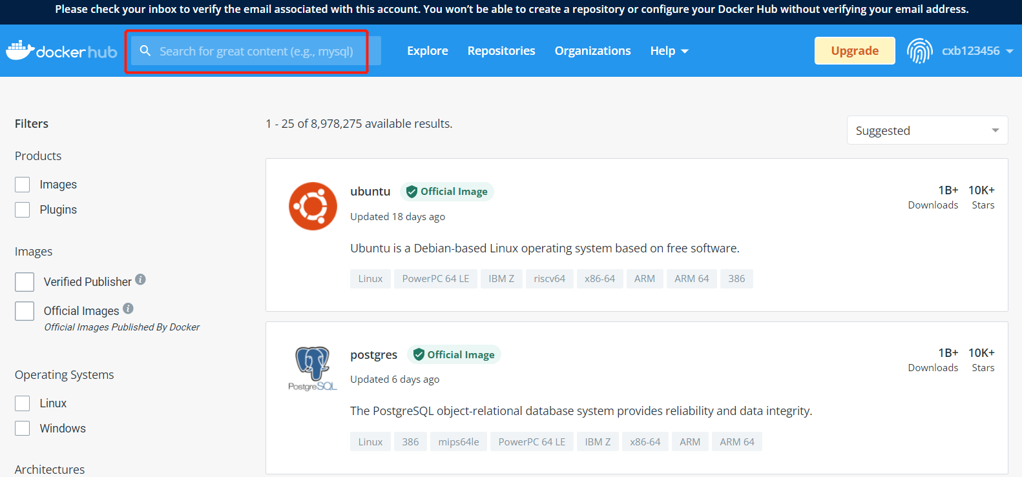Click the postgres Official Image badge

[x=454, y=354]
